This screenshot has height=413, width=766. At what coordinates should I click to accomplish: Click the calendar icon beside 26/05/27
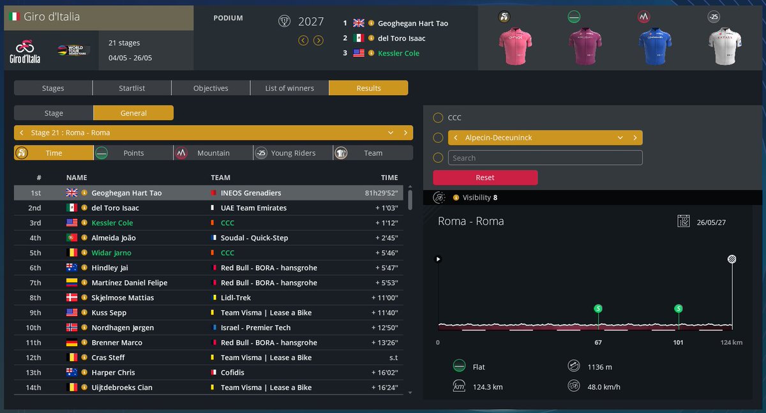click(x=684, y=221)
